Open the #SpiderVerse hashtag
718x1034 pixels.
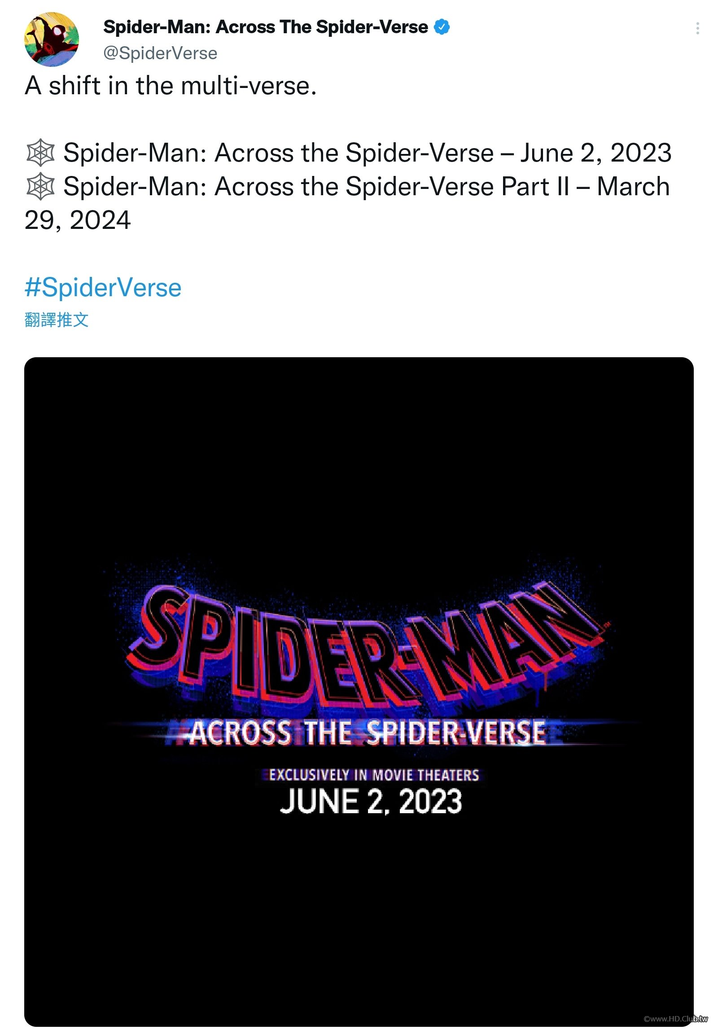[x=103, y=287]
